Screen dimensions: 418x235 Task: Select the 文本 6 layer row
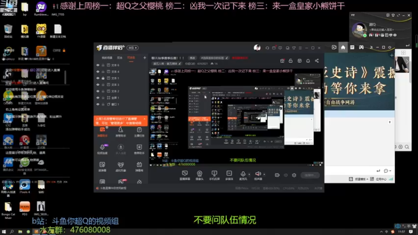click(x=121, y=65)
